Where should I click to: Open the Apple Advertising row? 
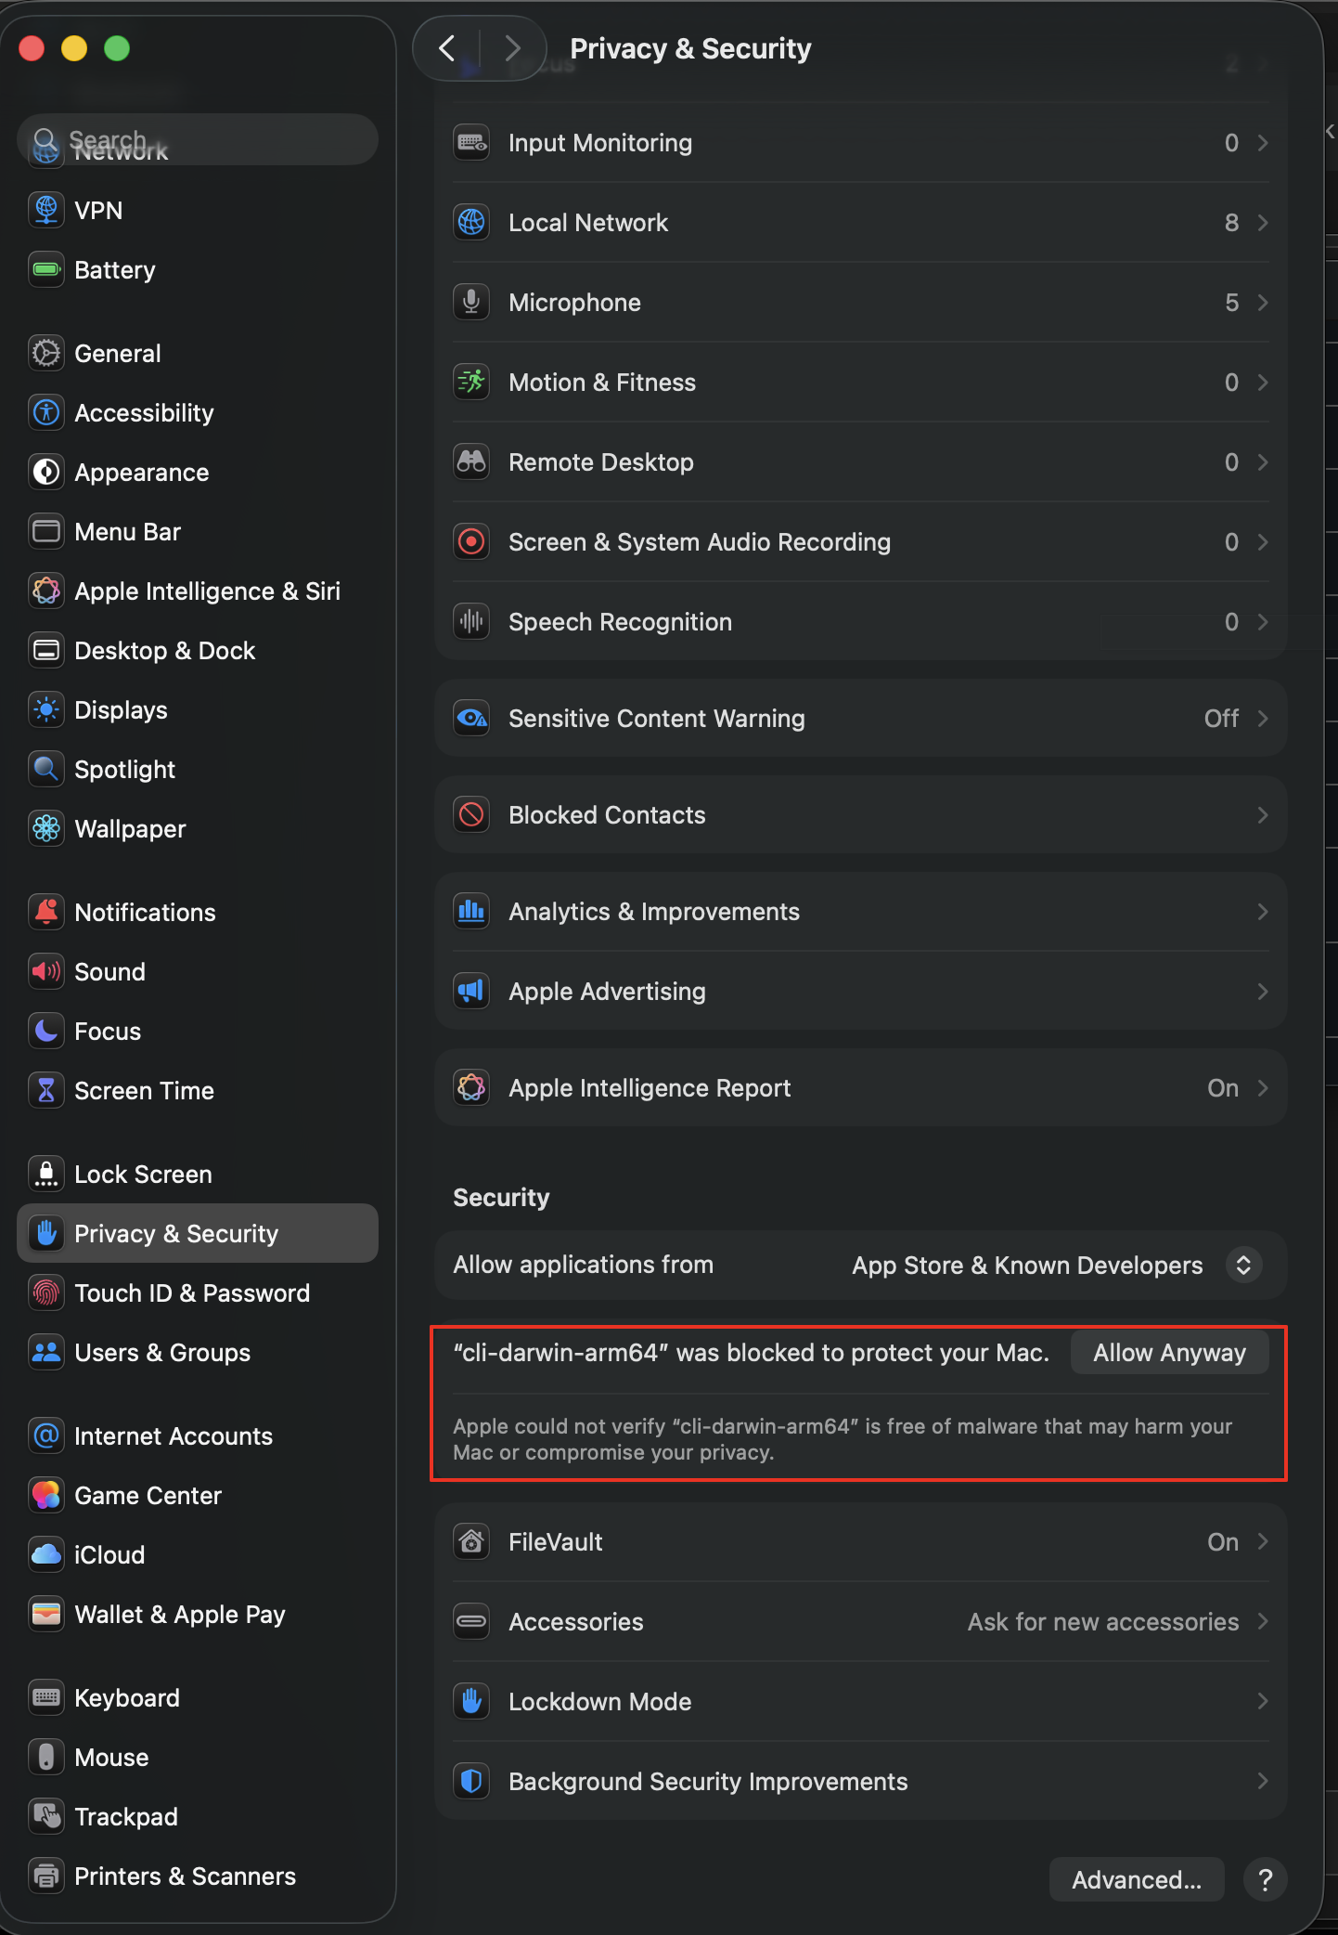[860, 992]
